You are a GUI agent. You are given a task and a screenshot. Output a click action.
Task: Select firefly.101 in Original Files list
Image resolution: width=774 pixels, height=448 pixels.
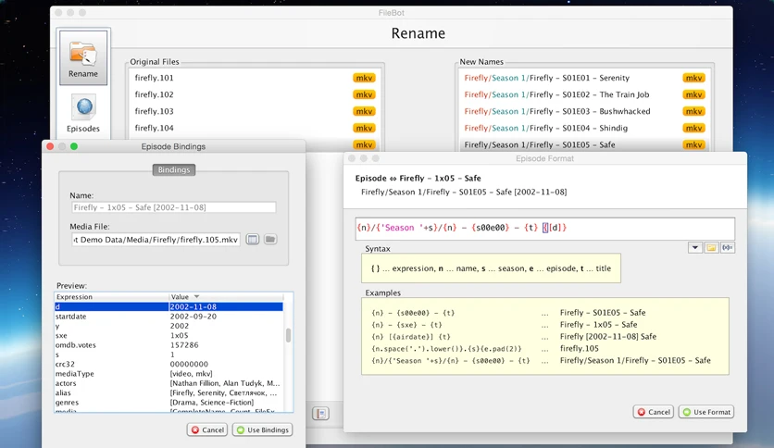point(255,78)
